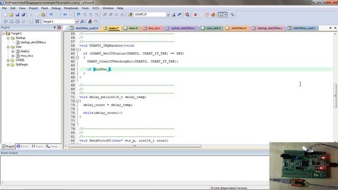This screenshot has height=190, width=338.
Task: Insert a breakpoint with the red dot
Action: pos(195,15)
